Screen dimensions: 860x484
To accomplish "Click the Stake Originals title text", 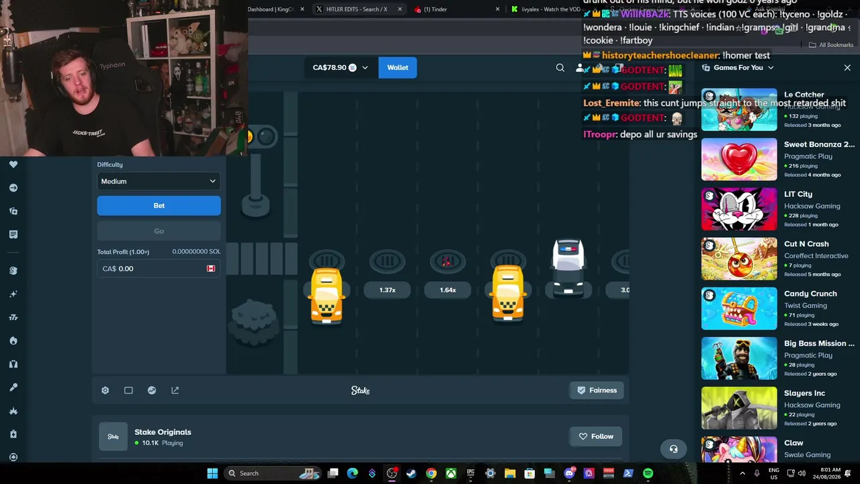I will pyautogui.click(x=163, y=432).
